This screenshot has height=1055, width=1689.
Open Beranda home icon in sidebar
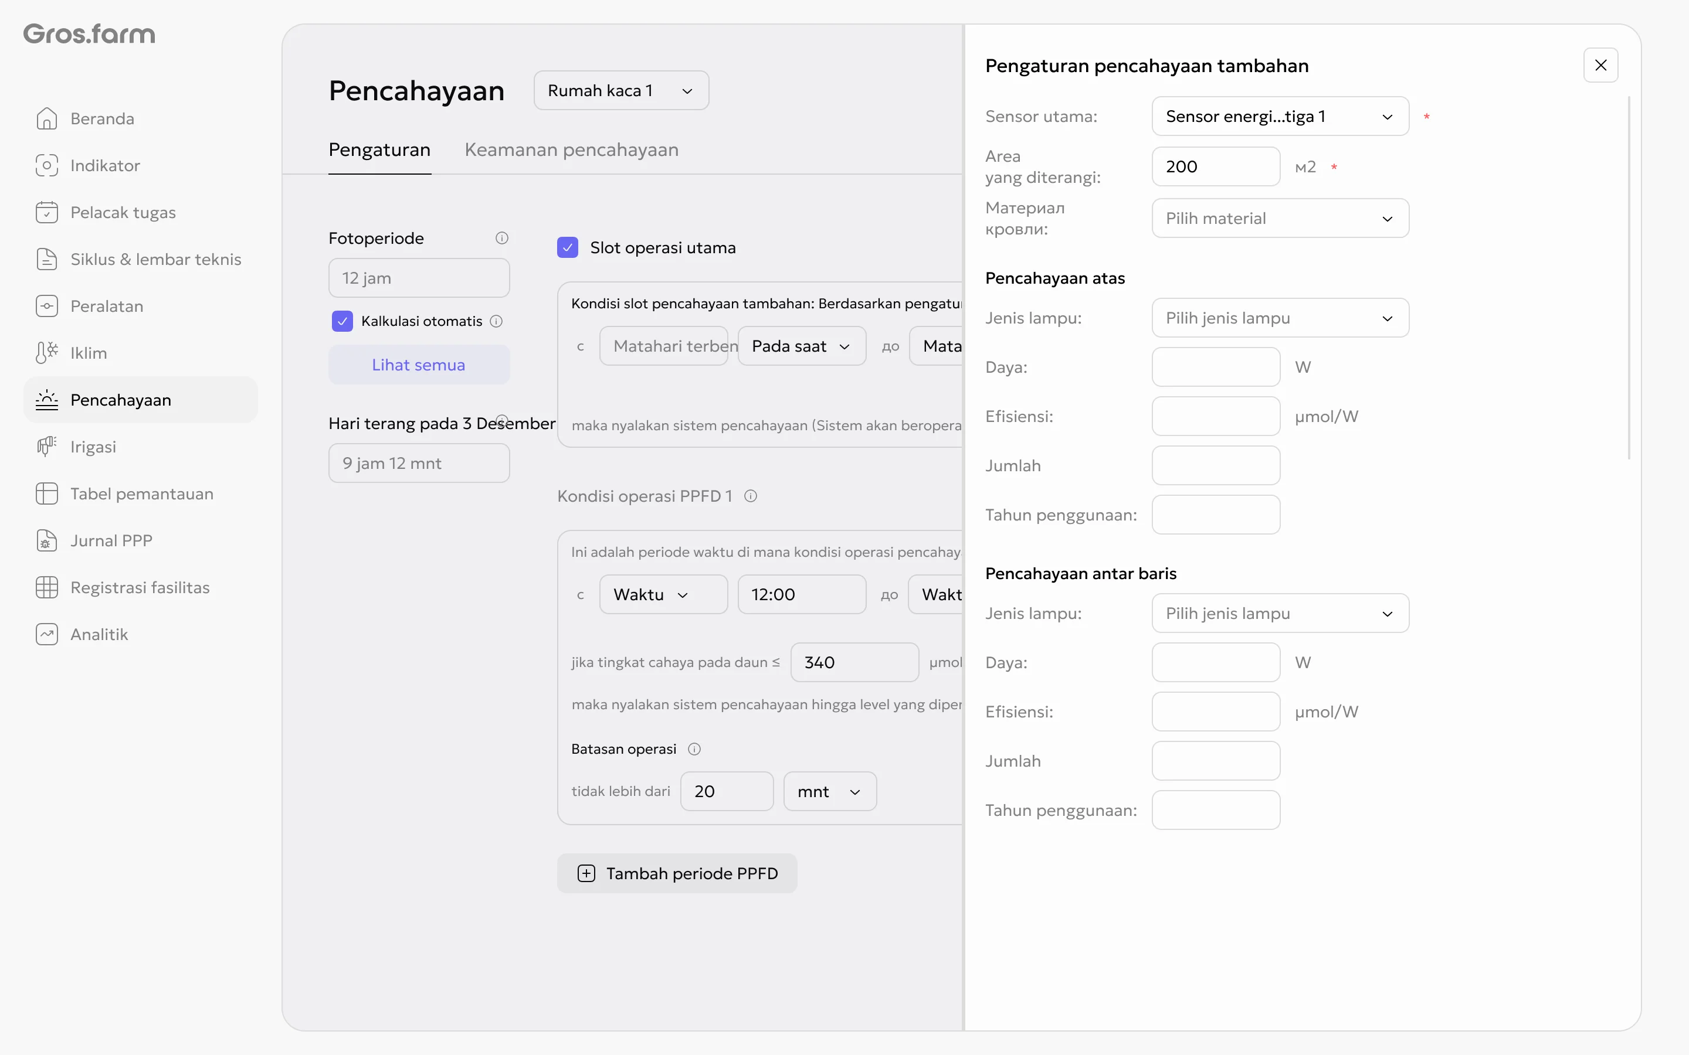point(47,118)
